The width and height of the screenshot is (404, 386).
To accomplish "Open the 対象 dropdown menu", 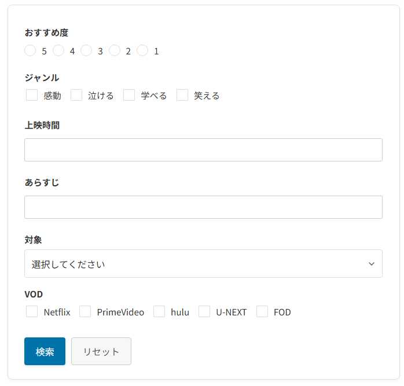I will [x=203, y=264].
